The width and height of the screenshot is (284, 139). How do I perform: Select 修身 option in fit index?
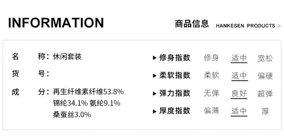(211, 58)
